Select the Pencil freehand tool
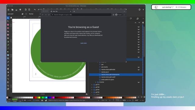This screenshot has width=195, height=110. click(8, 45)
